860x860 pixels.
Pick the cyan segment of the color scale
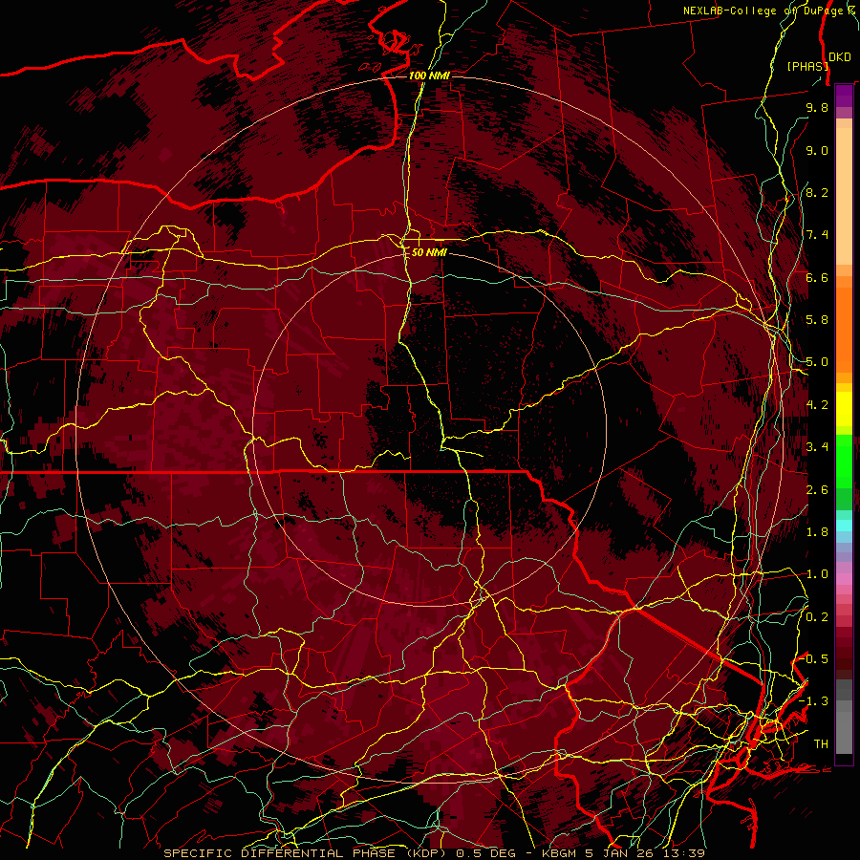coord(844,526)
